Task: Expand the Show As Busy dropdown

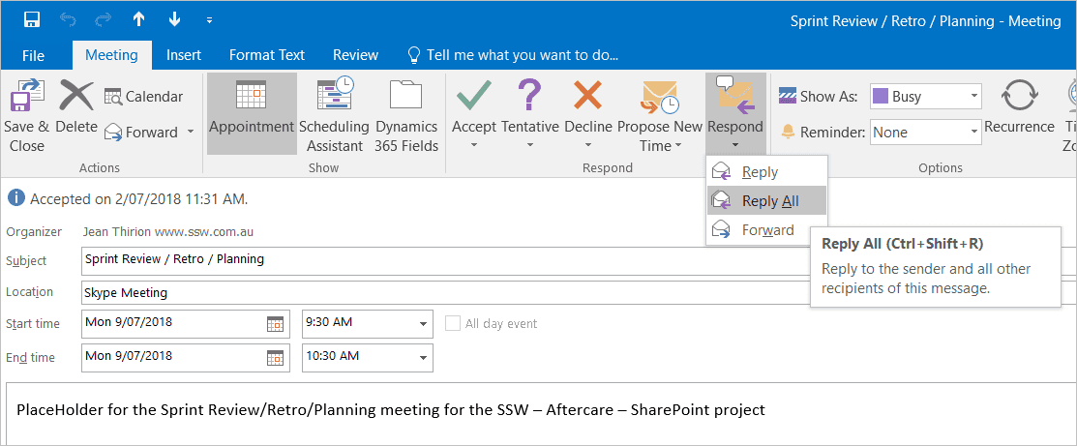Action: [972, 97]
